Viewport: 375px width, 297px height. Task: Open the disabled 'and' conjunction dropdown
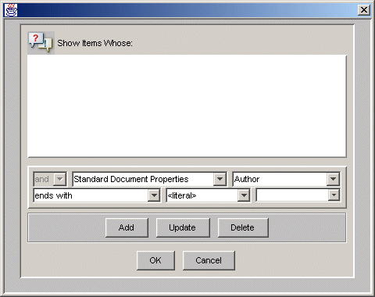point(60,179)
